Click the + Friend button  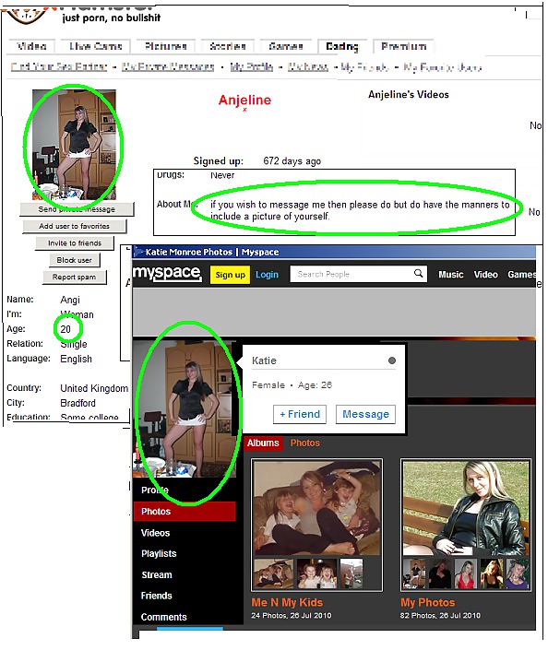300,414
